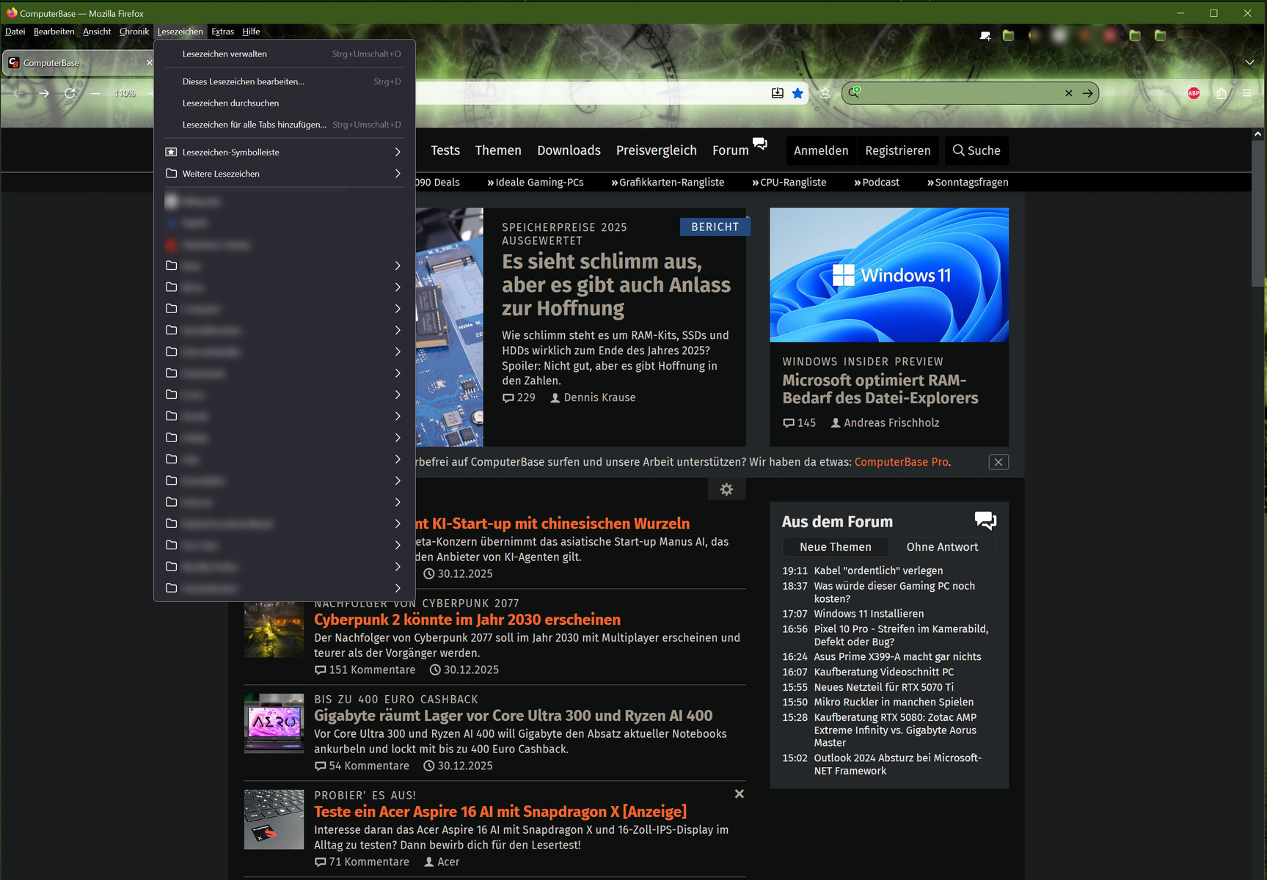Open the 151 Kommentare link
This screenshot has height=880, width=1267.
tap(365, 670)
